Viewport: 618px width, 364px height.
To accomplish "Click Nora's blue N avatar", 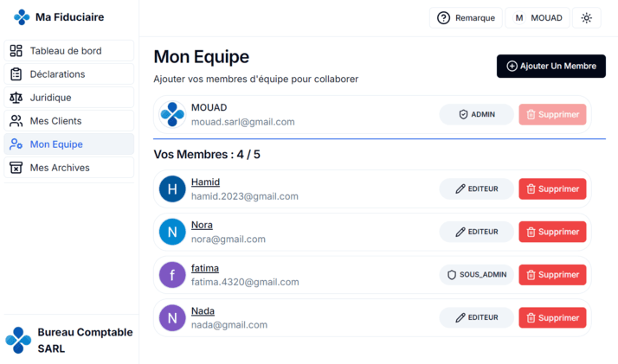I will pyautogui.click(x=172, y=232).
